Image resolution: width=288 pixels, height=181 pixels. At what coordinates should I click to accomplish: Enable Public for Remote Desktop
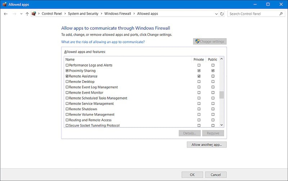(213, 82)
